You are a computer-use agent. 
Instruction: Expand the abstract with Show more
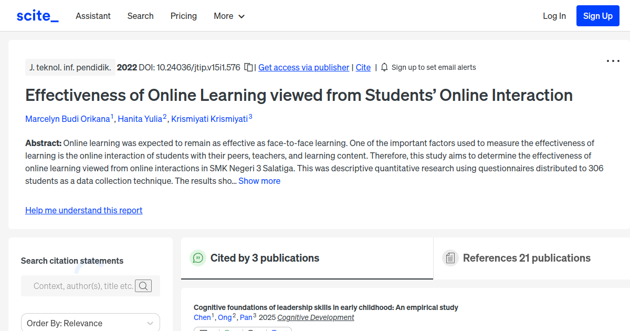coord(259,181)
